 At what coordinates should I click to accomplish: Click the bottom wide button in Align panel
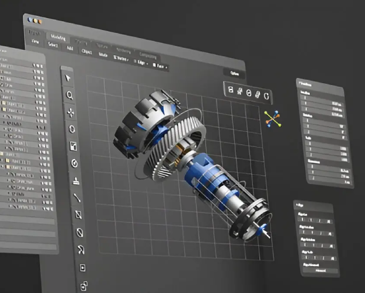coord(320,271)
